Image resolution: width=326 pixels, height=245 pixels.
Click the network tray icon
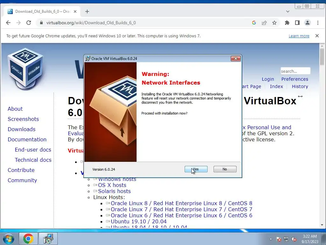pos(286,239)
